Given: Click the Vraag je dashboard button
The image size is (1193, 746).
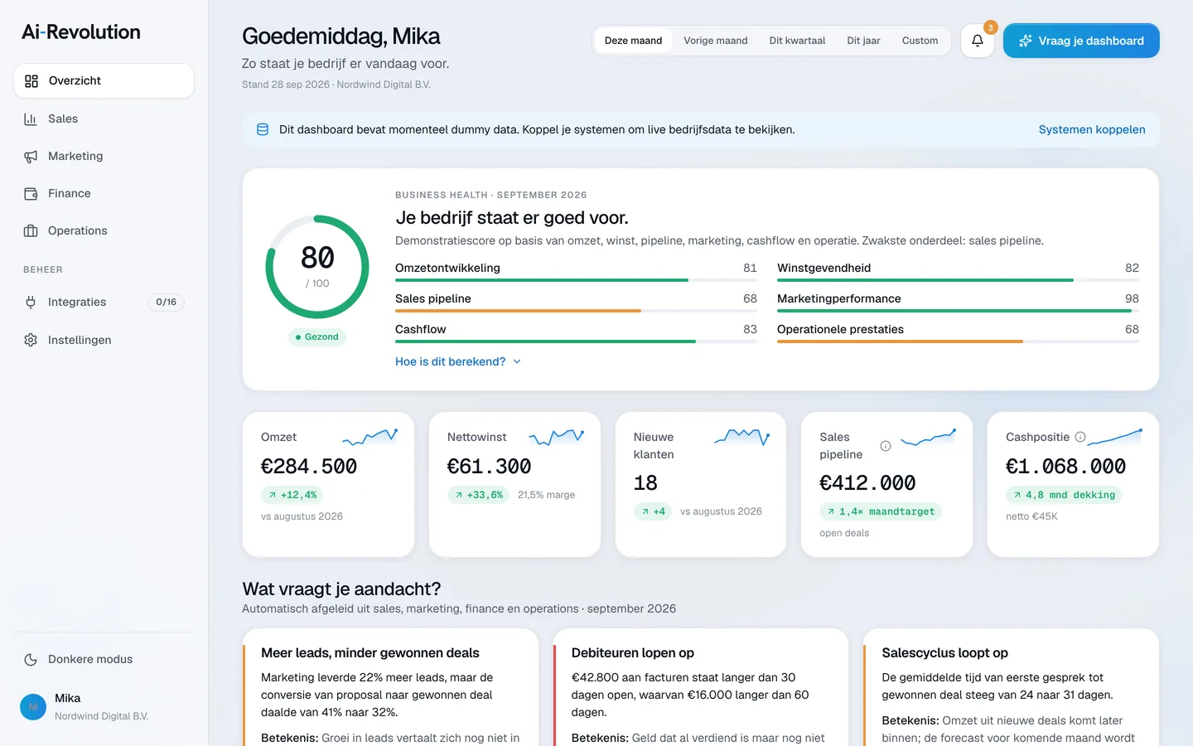Looking at the screenshot, I should pyautogui.click(x=1081, y=41).
